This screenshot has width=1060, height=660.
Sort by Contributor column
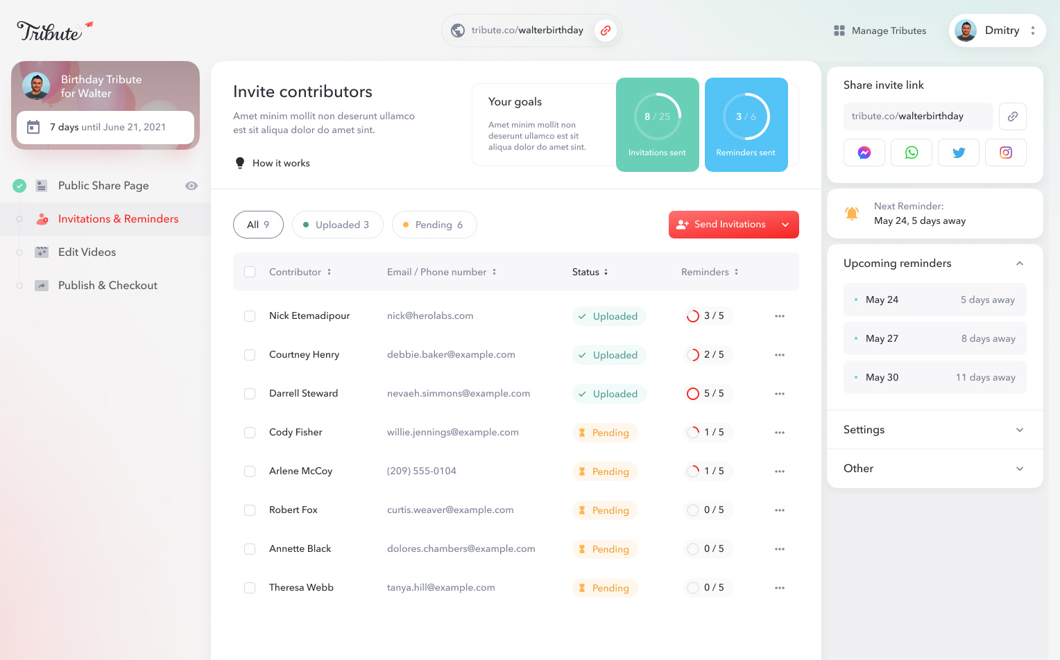pos(300,272)
